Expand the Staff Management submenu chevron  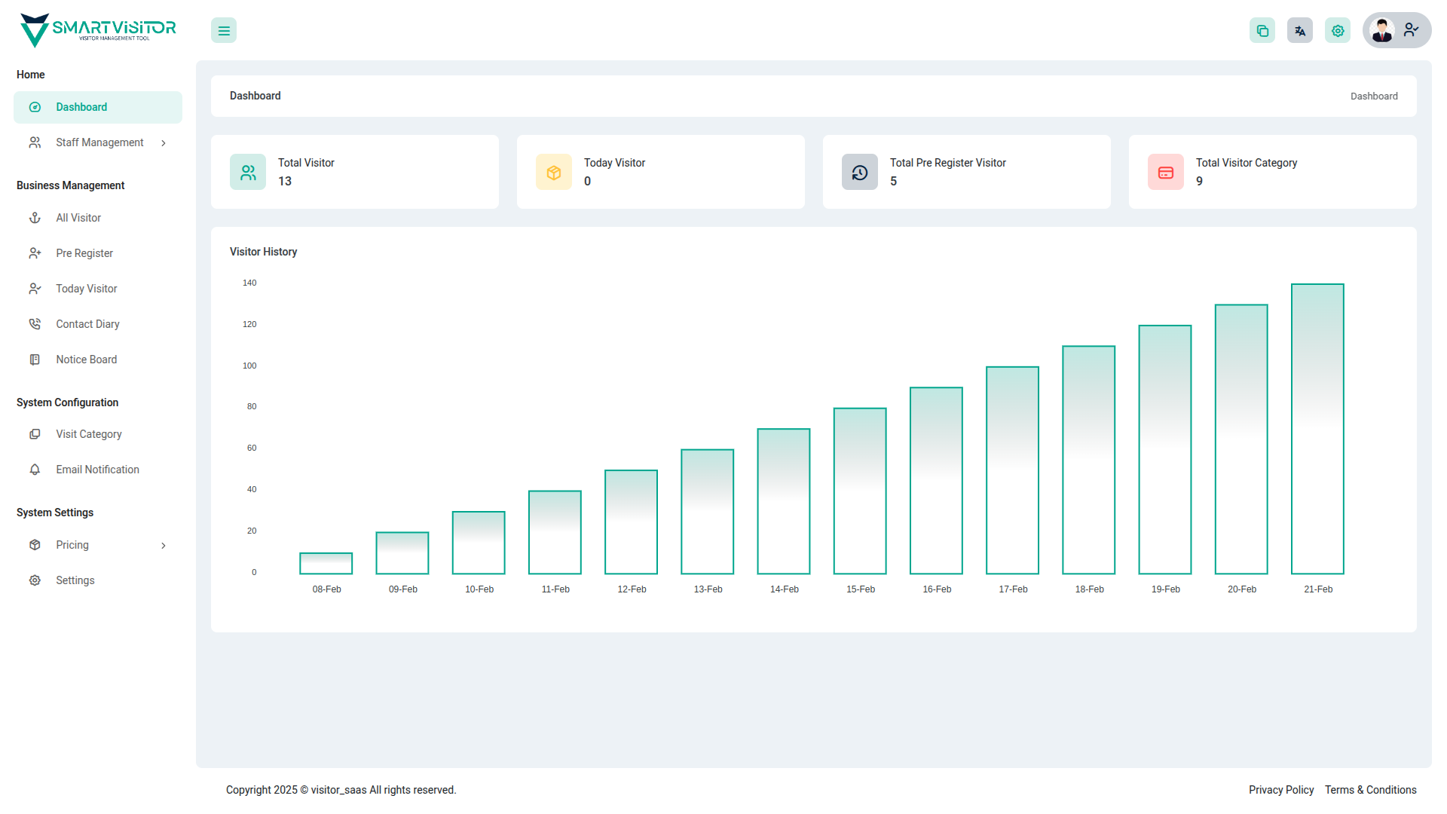(164, 143)
